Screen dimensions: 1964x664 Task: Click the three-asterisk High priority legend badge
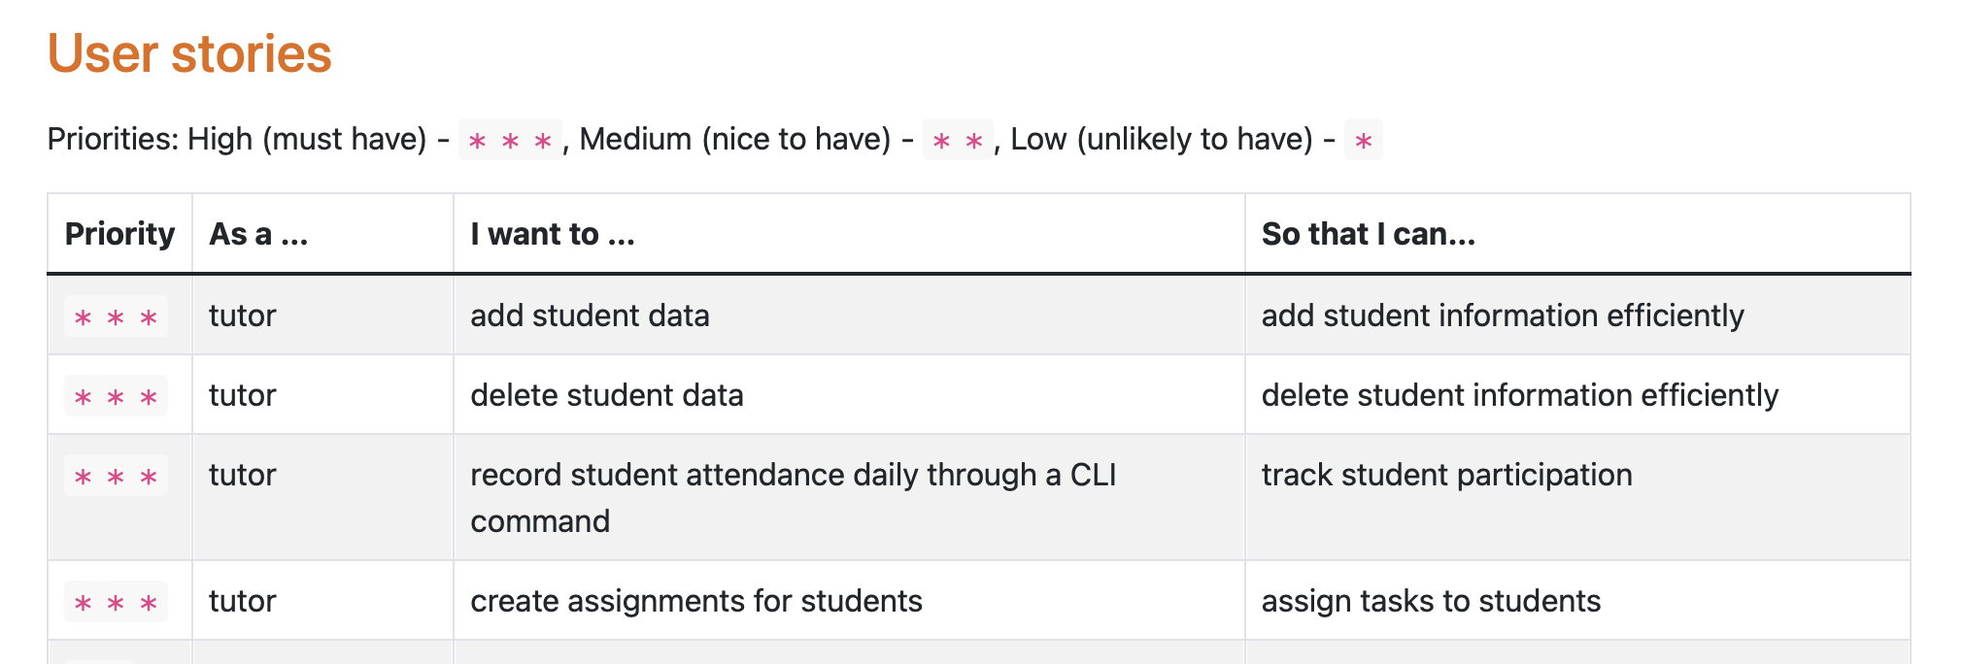[x=510, y=140]
